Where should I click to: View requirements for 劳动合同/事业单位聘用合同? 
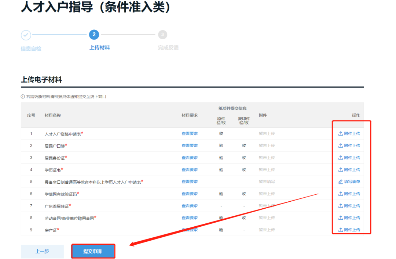point(190,218)
